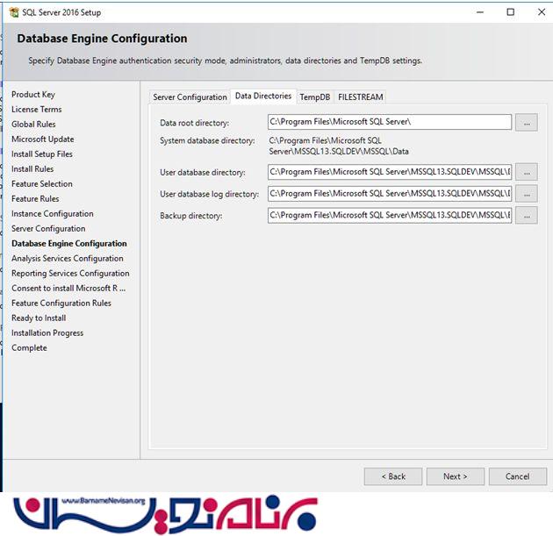Go back with the Back button
This screenshot has width=553, height=536.
[x=393, y=476]
